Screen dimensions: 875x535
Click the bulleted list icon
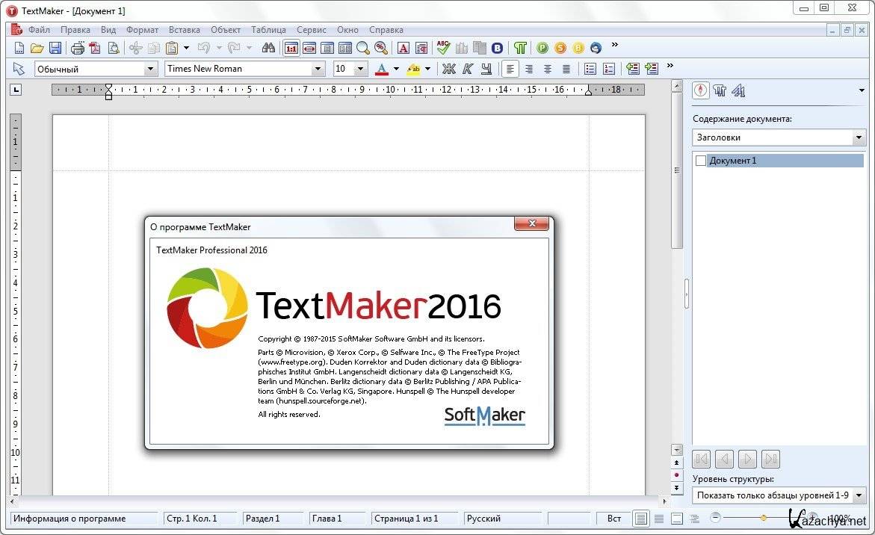[x=590, y=69]
